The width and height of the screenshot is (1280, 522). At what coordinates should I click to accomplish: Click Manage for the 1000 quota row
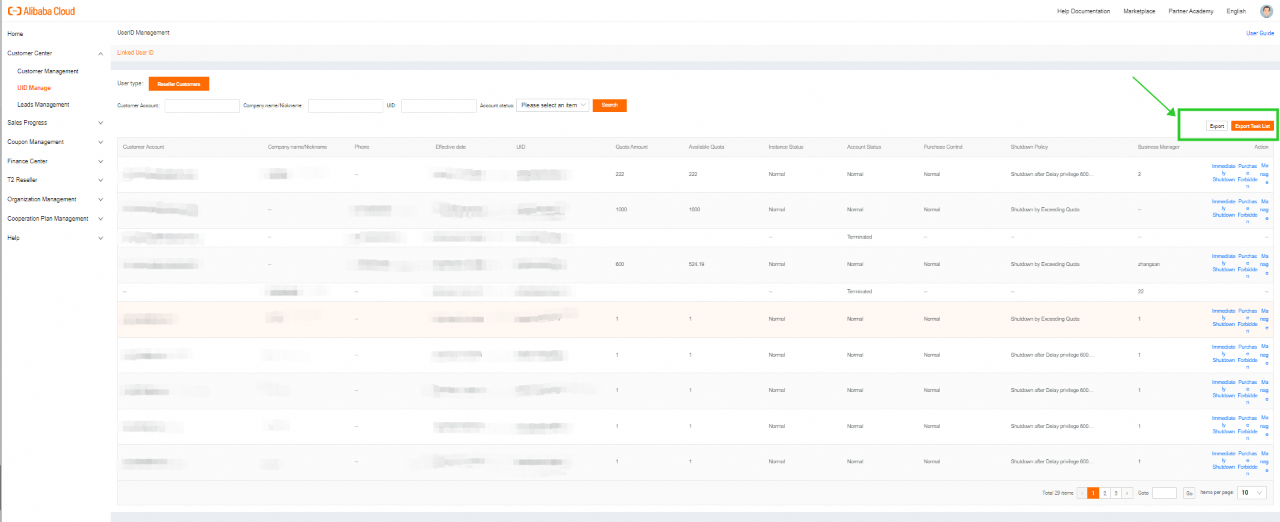click(x=1265, y=209)
